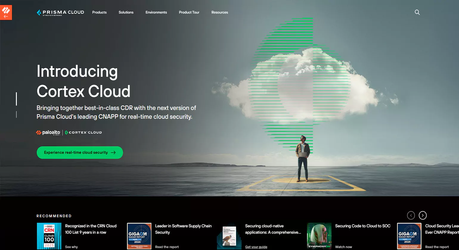Go back using the carousel previous arrow
Screen dimensions: 459x250
coord(411,215)
